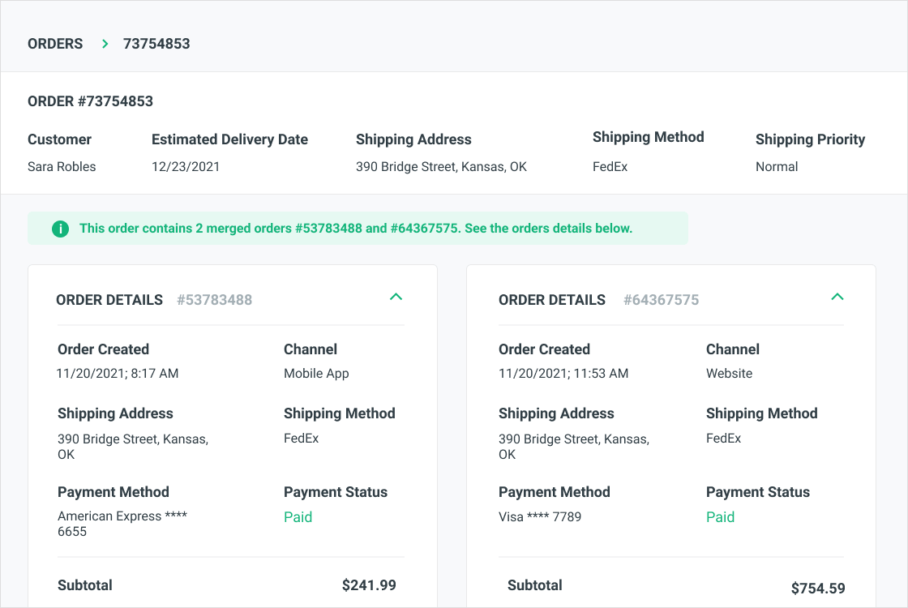This screenshot has height=608, width=908.
Task: Click the top shipping address value
Action: point(441,167)
